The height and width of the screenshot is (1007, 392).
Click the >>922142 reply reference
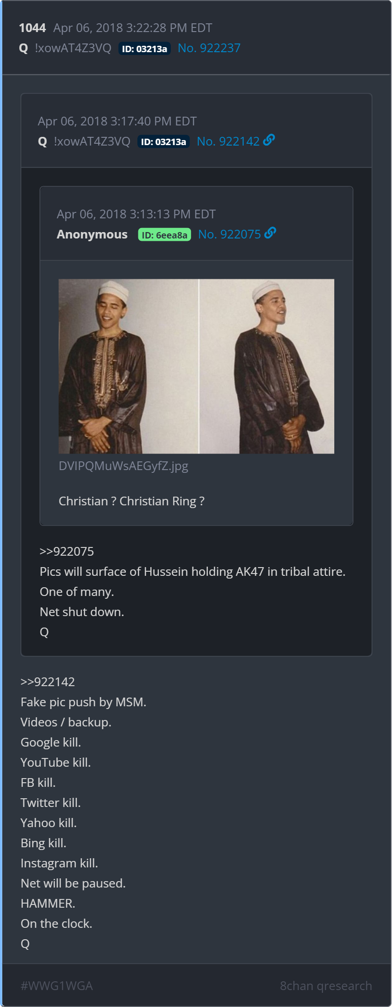pyautogui.click(x=48, y=682)
